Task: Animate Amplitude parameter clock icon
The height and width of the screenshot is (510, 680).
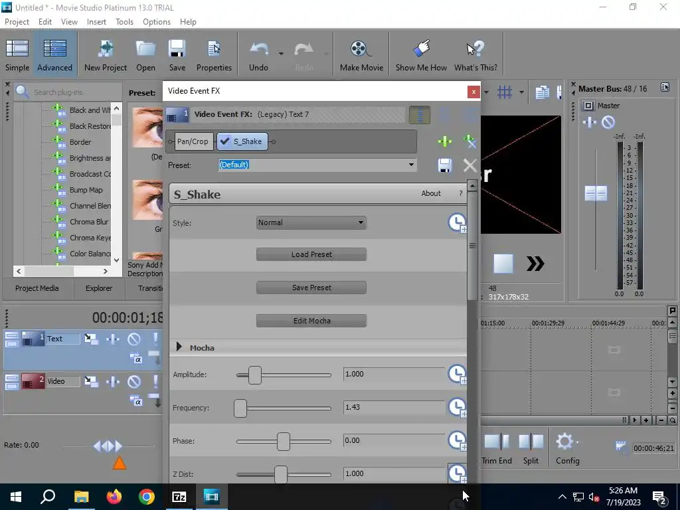Action: 457,375
